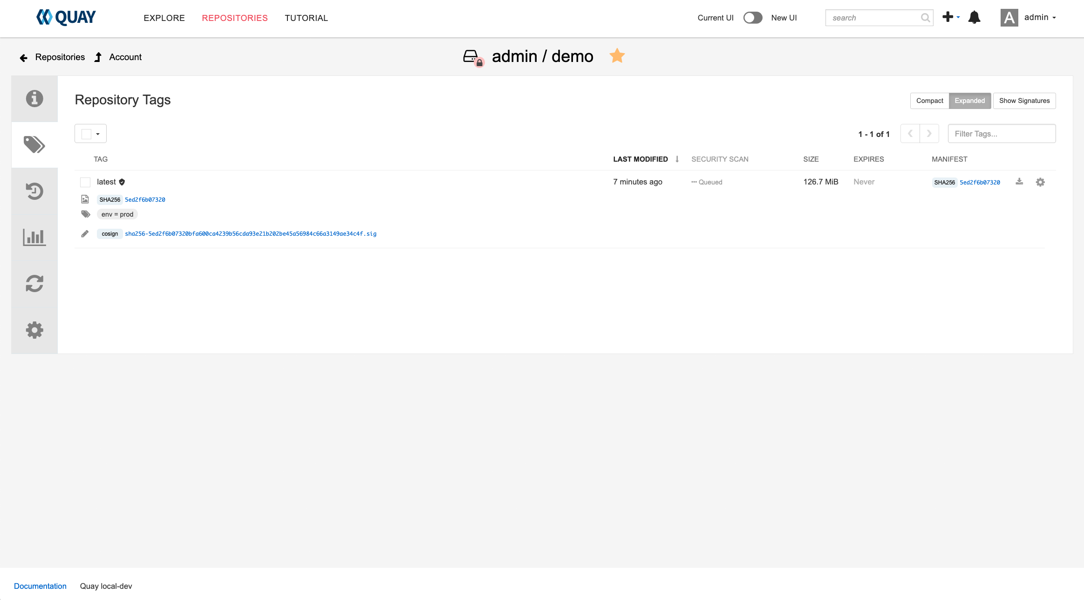Unstar the admin/demo repository
1084x600 pixels.
click(617, 56)
